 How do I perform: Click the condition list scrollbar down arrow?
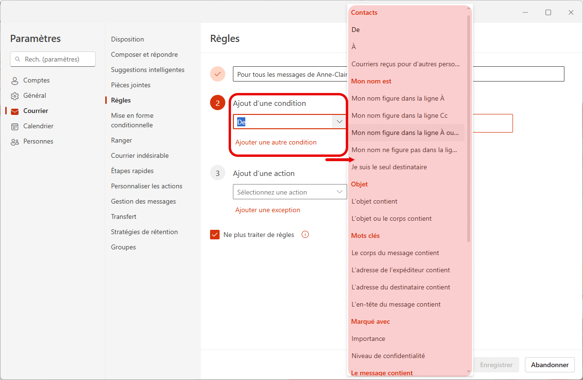click(469, 371)
